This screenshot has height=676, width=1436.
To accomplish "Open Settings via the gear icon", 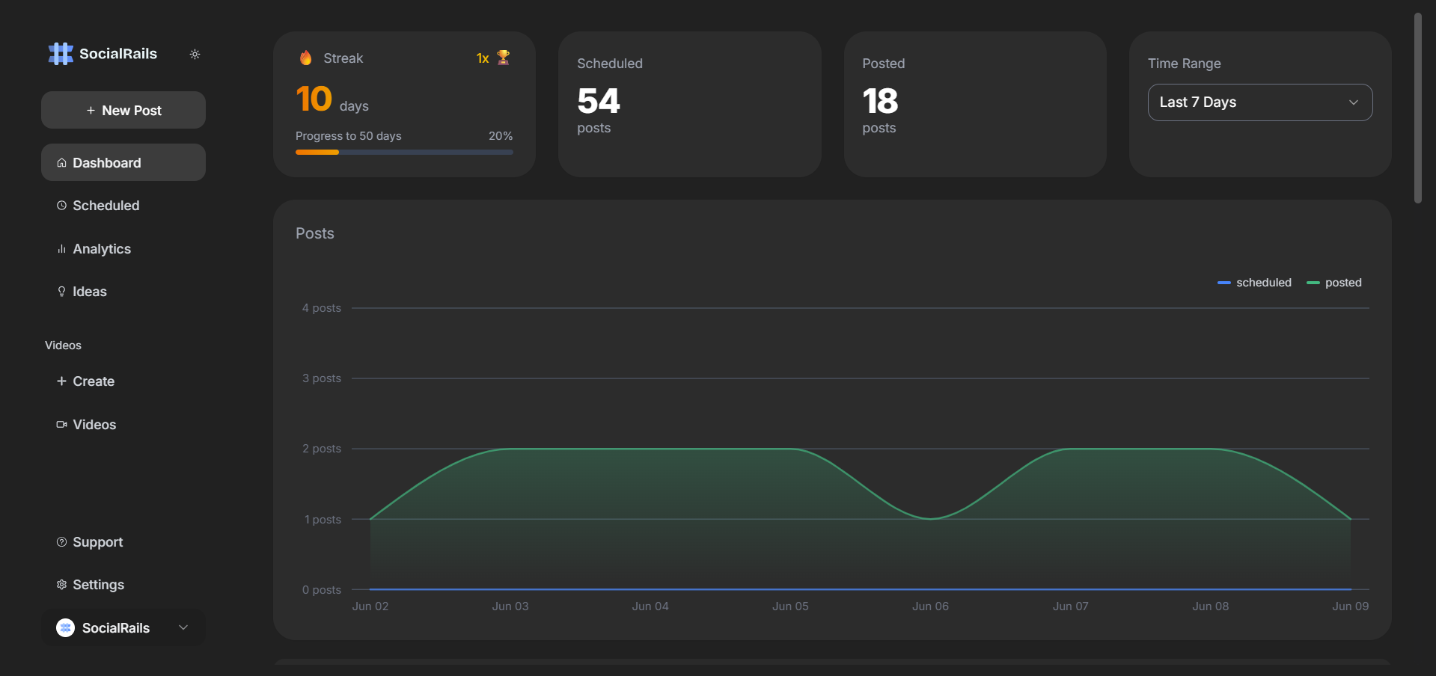I will [61, 585].
